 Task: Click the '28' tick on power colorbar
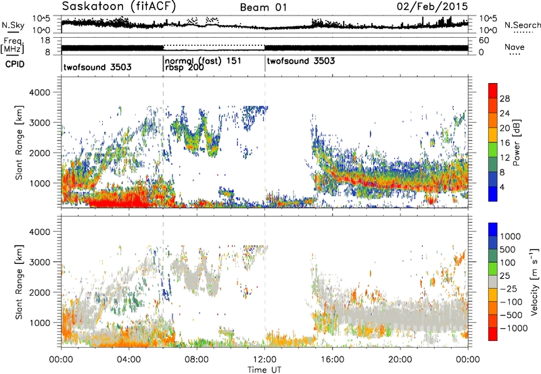504,99
